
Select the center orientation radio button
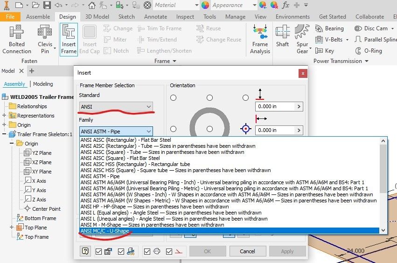coord(209,129)
